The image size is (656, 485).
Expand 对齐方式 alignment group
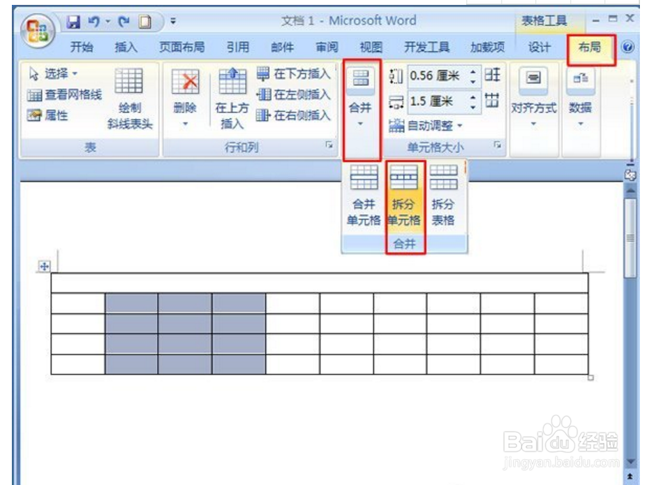point(534,99)
